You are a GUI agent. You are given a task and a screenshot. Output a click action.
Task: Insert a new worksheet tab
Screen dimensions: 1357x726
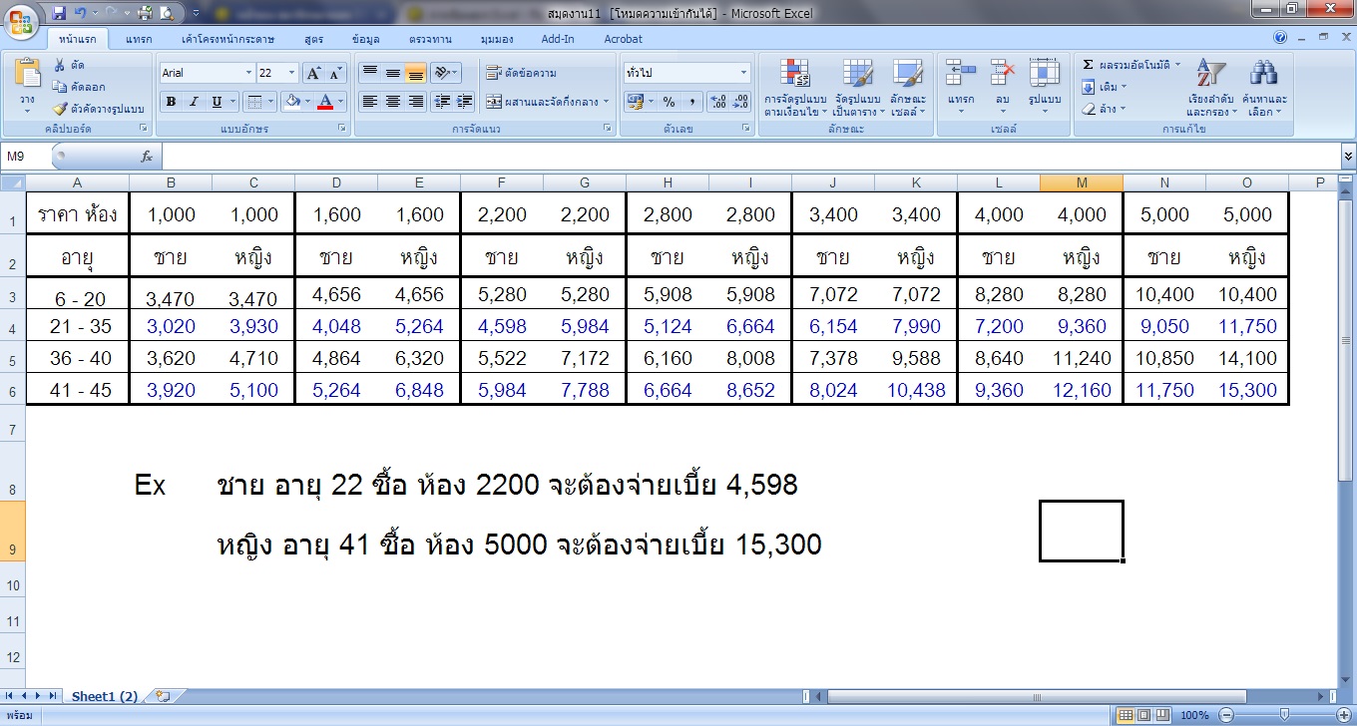click(163, 696)
